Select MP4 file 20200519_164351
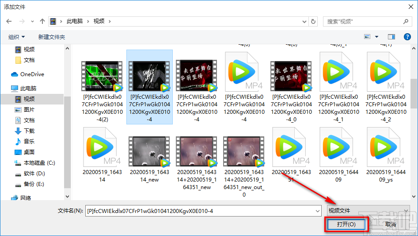This screenshot has width=418, height=236. [x=291, y=155]
